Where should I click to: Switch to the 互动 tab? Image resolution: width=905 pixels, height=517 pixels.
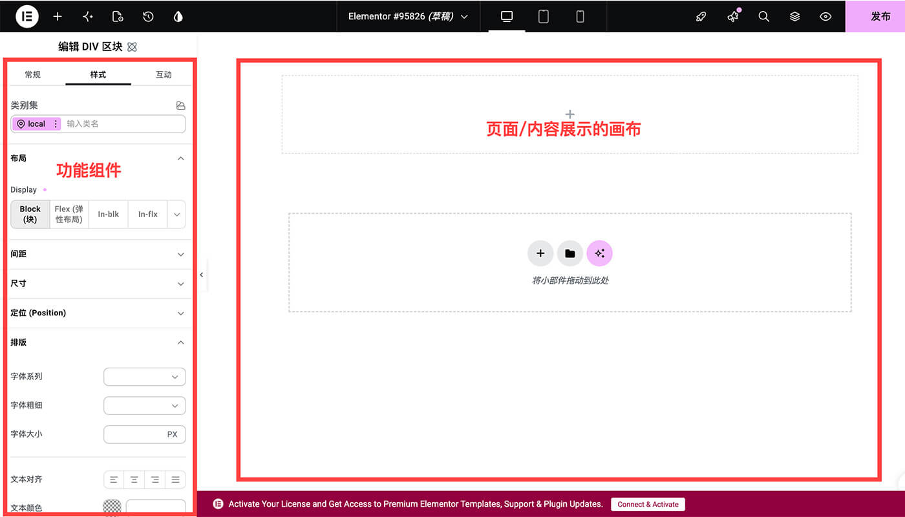[x=164, y=74]
